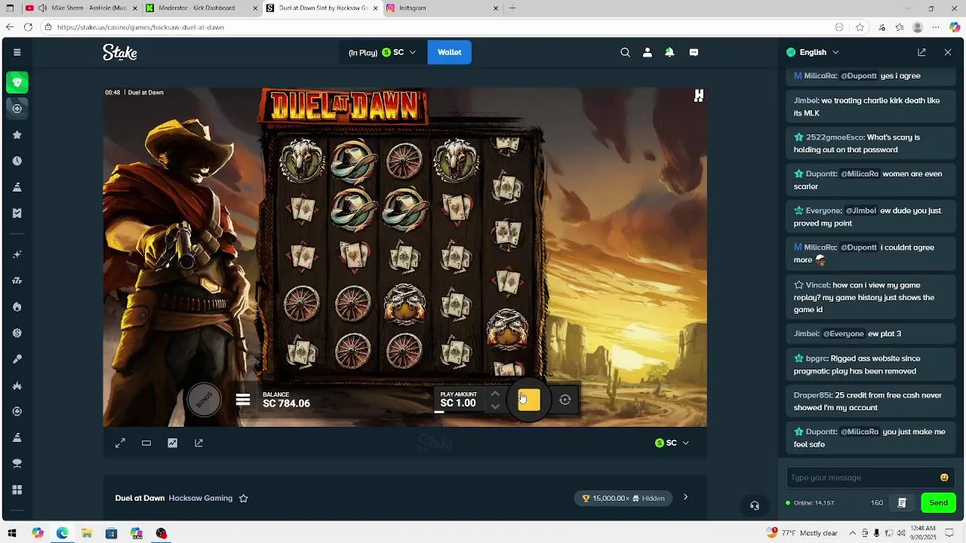
Task: Expand game details chevron arrow
Action: coord(685,497)
